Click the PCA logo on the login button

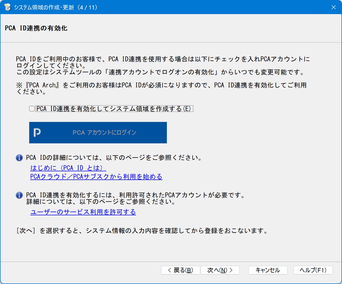pos(37,133)
